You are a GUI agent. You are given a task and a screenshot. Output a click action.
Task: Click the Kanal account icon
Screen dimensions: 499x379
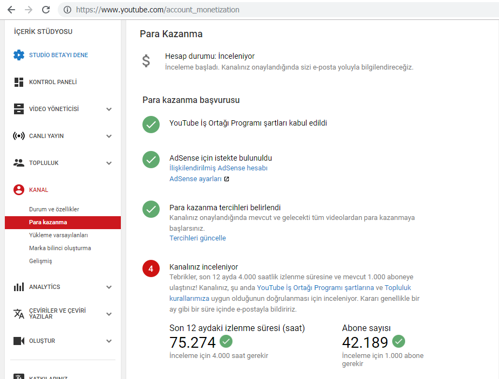19,190
